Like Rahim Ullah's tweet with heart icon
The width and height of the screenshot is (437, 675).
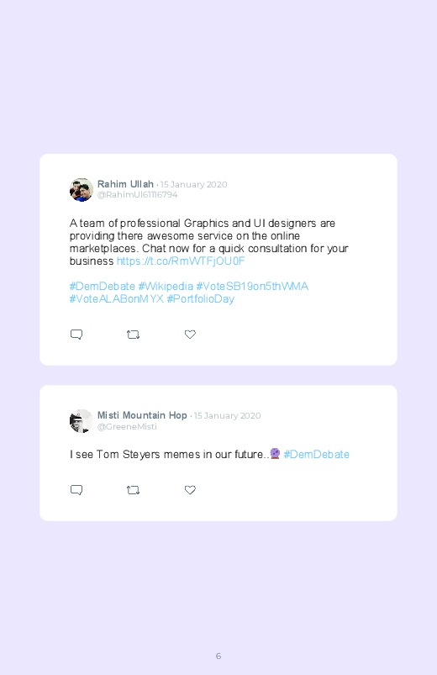click(x=190, y=334)
